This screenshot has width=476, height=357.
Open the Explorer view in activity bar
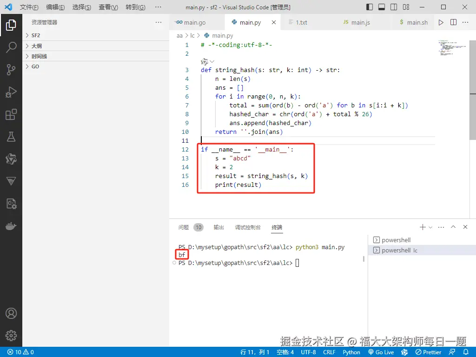(11, 25)
